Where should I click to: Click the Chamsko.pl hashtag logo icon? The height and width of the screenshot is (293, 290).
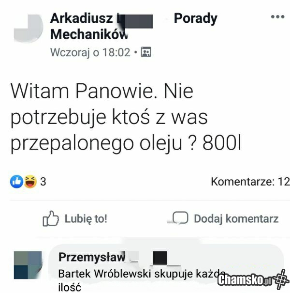(x=282, y=279)
